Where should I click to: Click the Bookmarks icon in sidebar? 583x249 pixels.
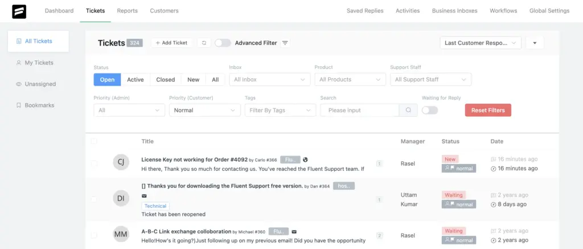coord(19,105)
